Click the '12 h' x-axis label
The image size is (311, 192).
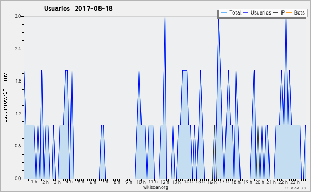(165, 182)
